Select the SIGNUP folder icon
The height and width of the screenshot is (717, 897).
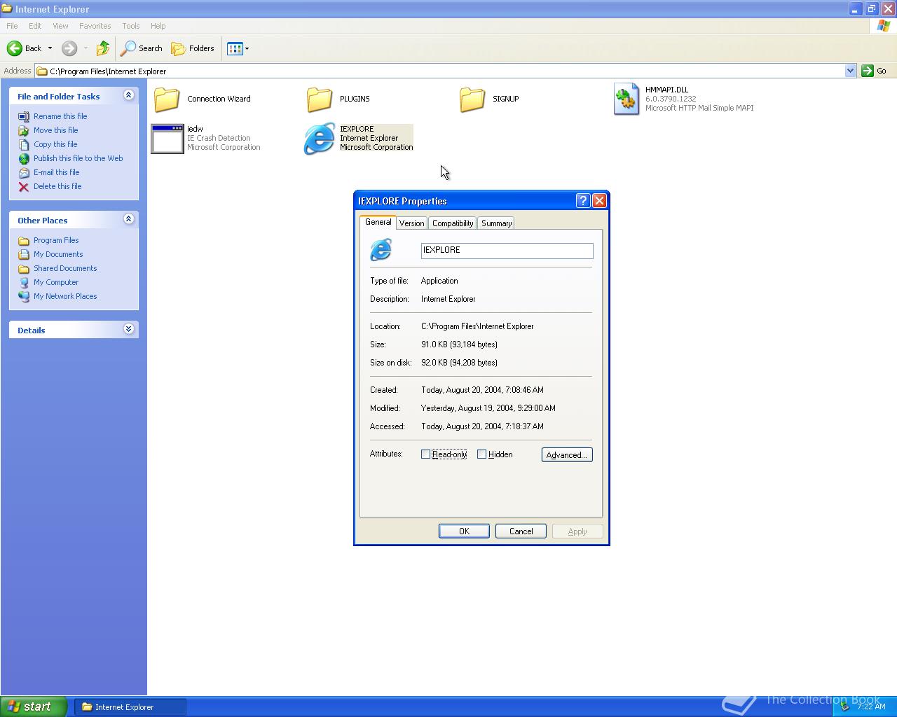[x=472, y=99]
